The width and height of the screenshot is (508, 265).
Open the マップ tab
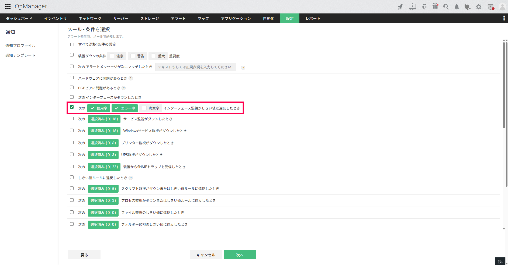[x=203, y=18]
